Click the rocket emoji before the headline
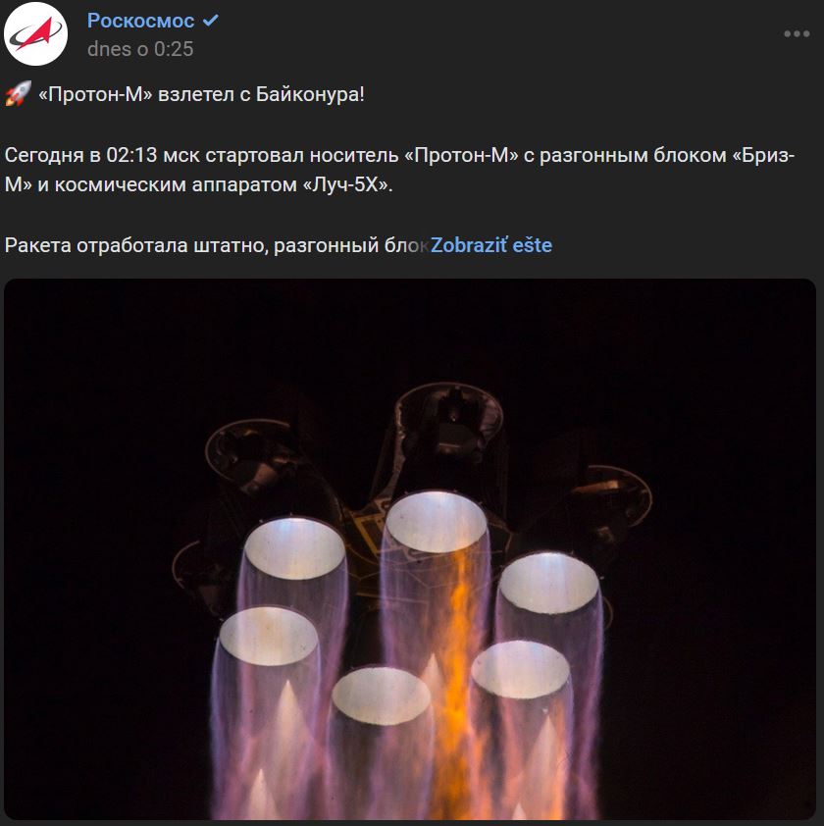Image resolution: width=824 pixels, height=826 pixels. tap(18, 94)
